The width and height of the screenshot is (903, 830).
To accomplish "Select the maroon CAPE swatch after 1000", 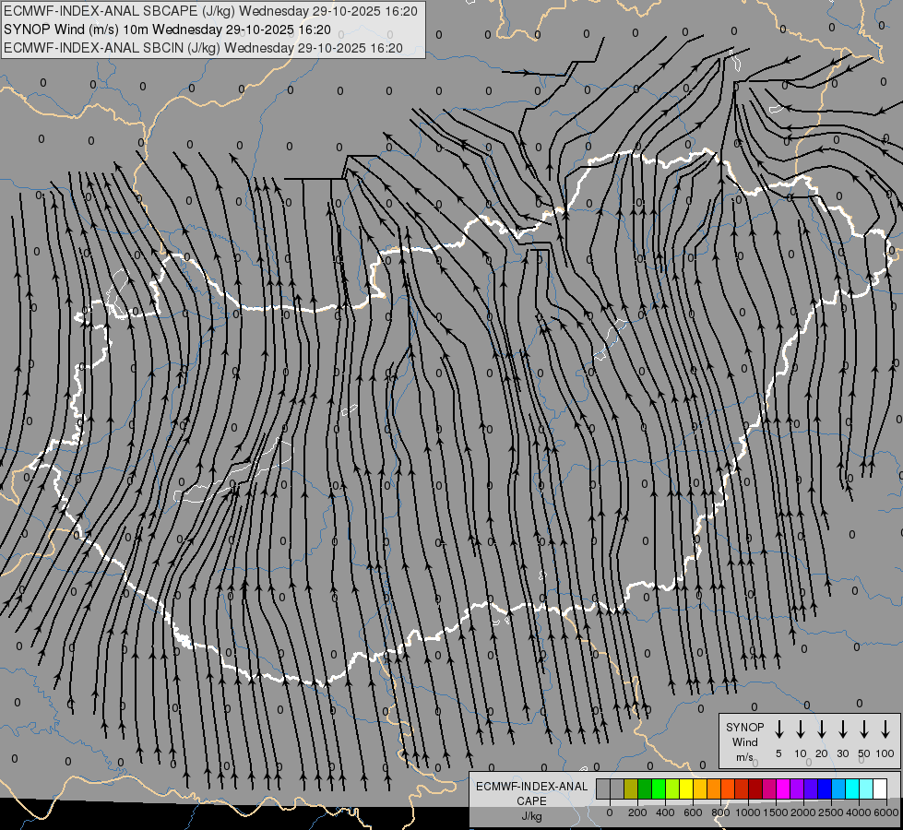I will point(755,788).
